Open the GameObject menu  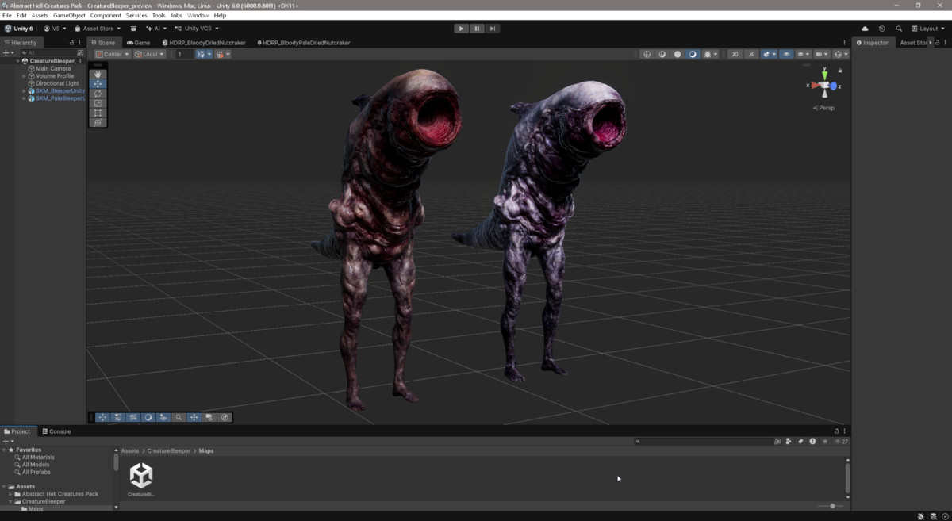pos(69,15)
